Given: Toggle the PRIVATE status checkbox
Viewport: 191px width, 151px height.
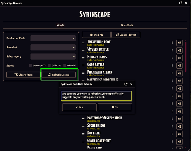Looking at the screenshot, I should coord(65,65).
